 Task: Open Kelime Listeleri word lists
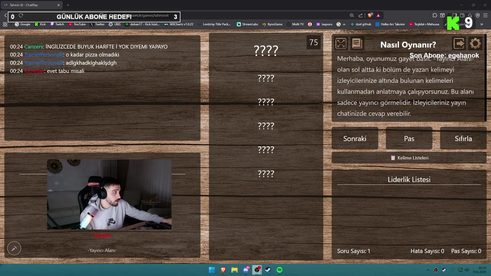click(x=409, y=158)
